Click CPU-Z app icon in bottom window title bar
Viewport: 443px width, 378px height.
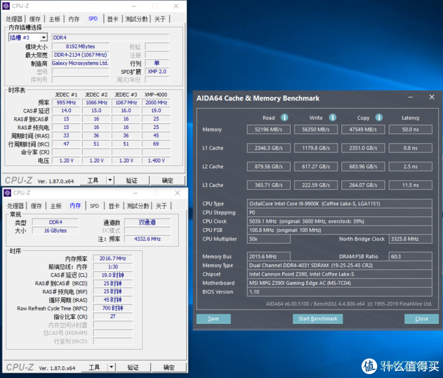pyautogui.click(x=7, y=193)
